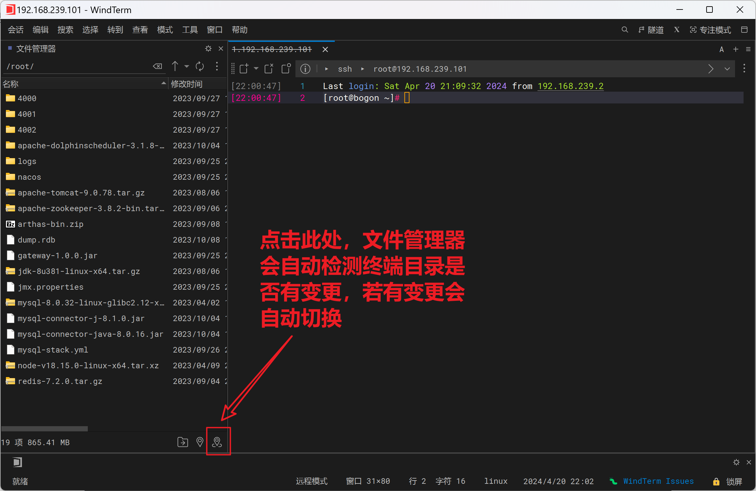Clear the /root/ path input
Screen dimensions: 756x491
click(x=158, y=66)
